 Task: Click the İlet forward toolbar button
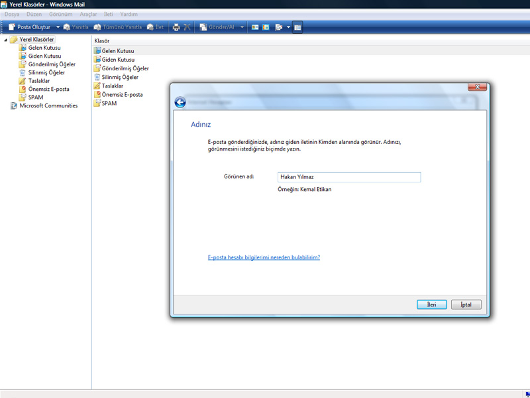(x=156, y=27)
